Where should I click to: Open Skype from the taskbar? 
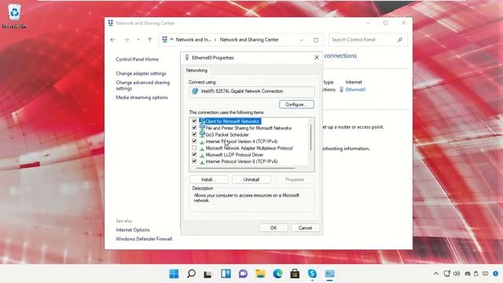[312, 274]
